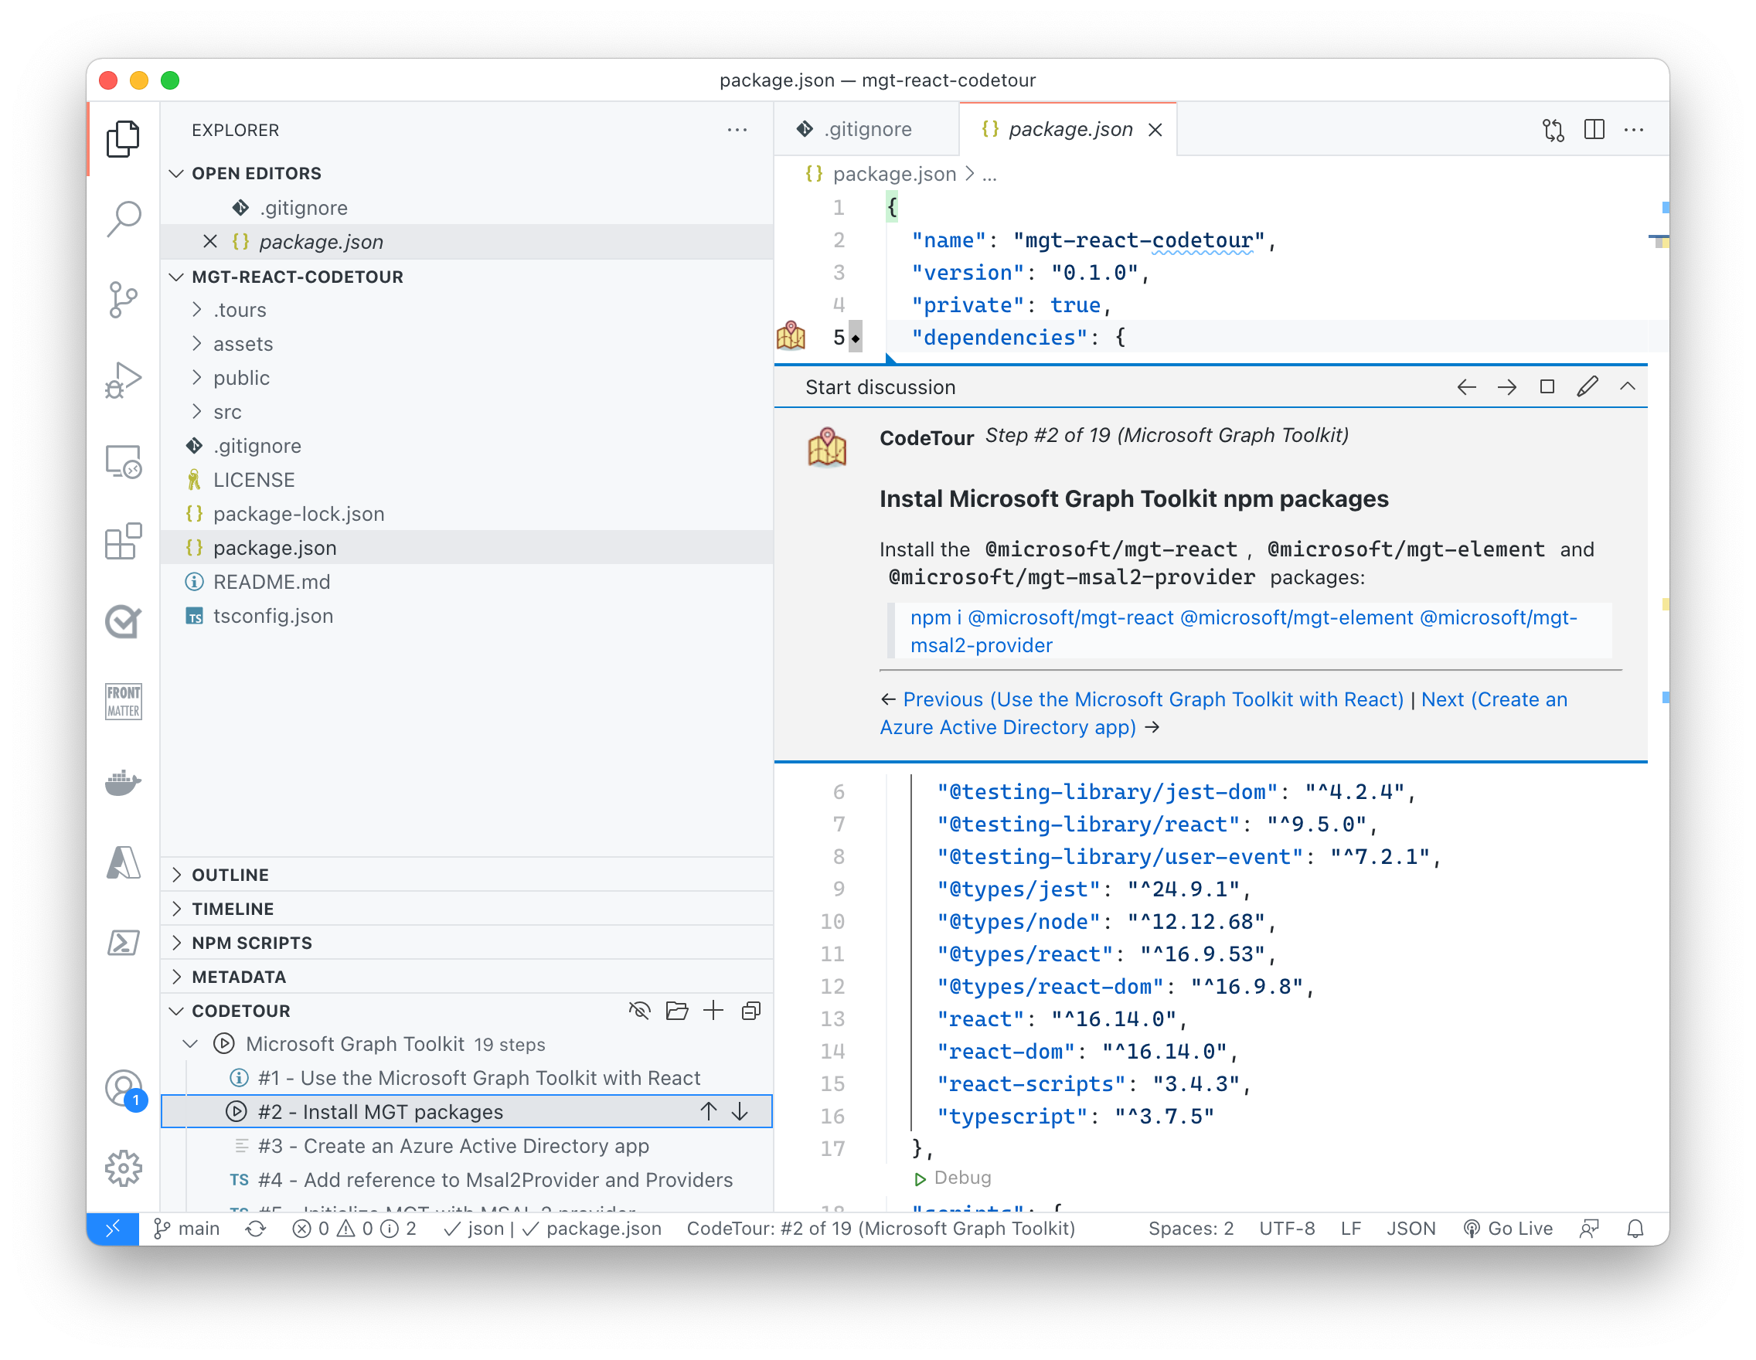Open the Run and Debug view
This screenshot has width=1756, height=1360.
tap(124, 379)
